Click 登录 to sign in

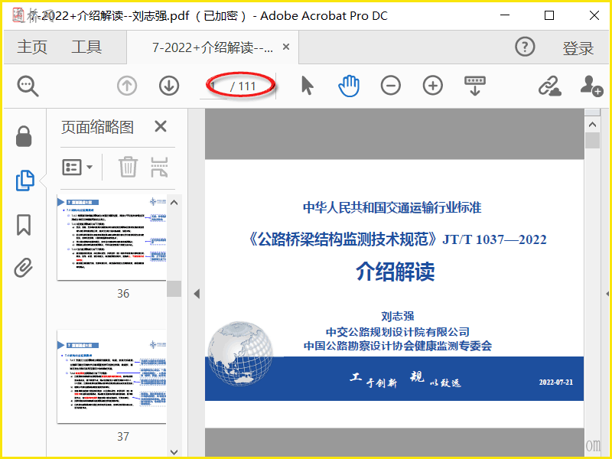coord(578,47)
